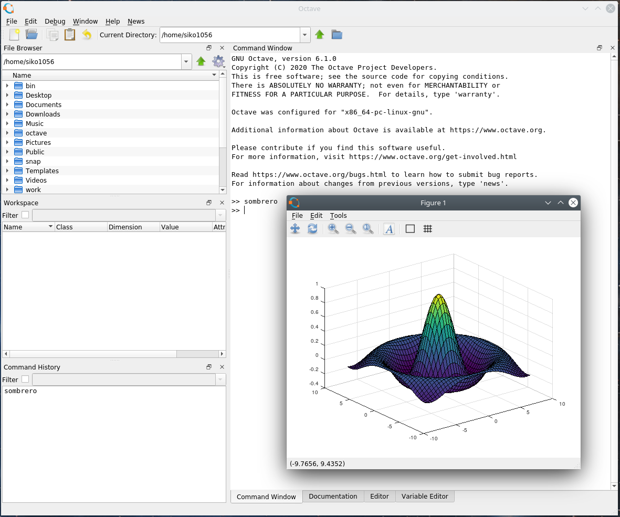The width and height of the screenshot is (620, 517).
Task: Click the Copy toolbar icon
Action: [52, 35]
